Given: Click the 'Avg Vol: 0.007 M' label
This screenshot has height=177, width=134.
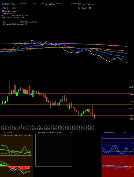Looking at the screenshot, I should click(x=85, y=5).
